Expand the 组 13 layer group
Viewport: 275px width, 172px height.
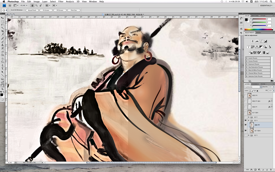[x=249, y=135]
